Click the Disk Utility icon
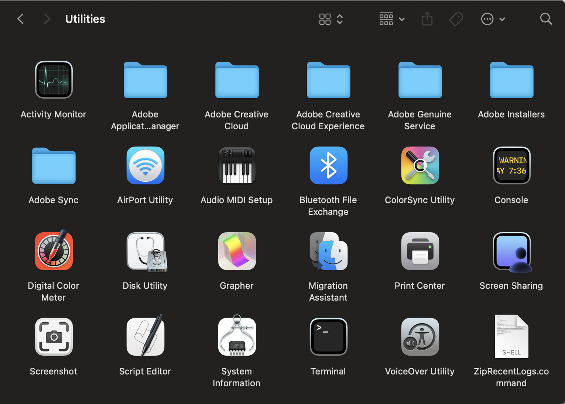This screenshot has height=404, width=565. 145,251
